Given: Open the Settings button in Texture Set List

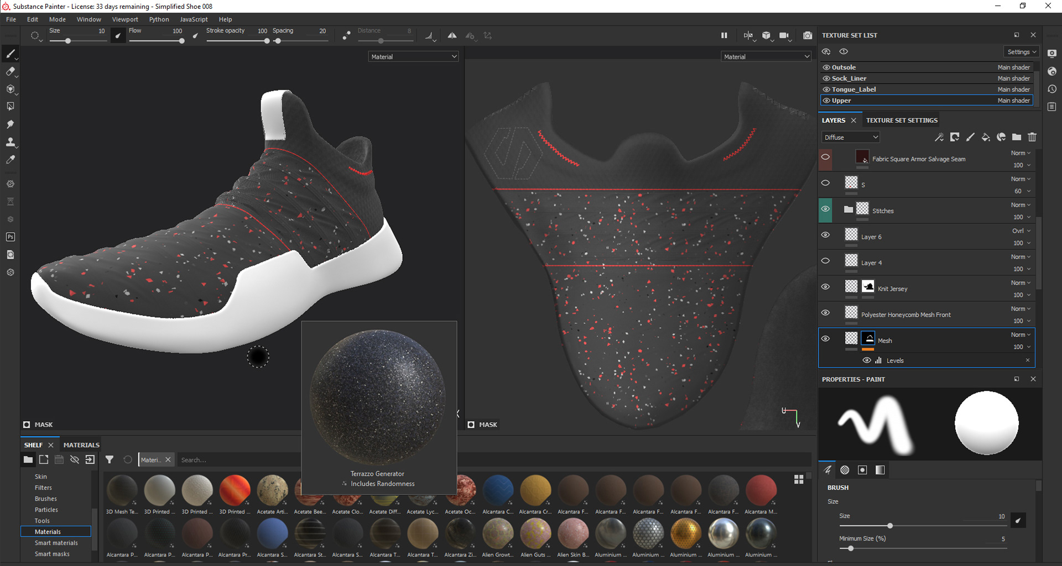Looking at the screenshot, I should (x=1021, y=51).
